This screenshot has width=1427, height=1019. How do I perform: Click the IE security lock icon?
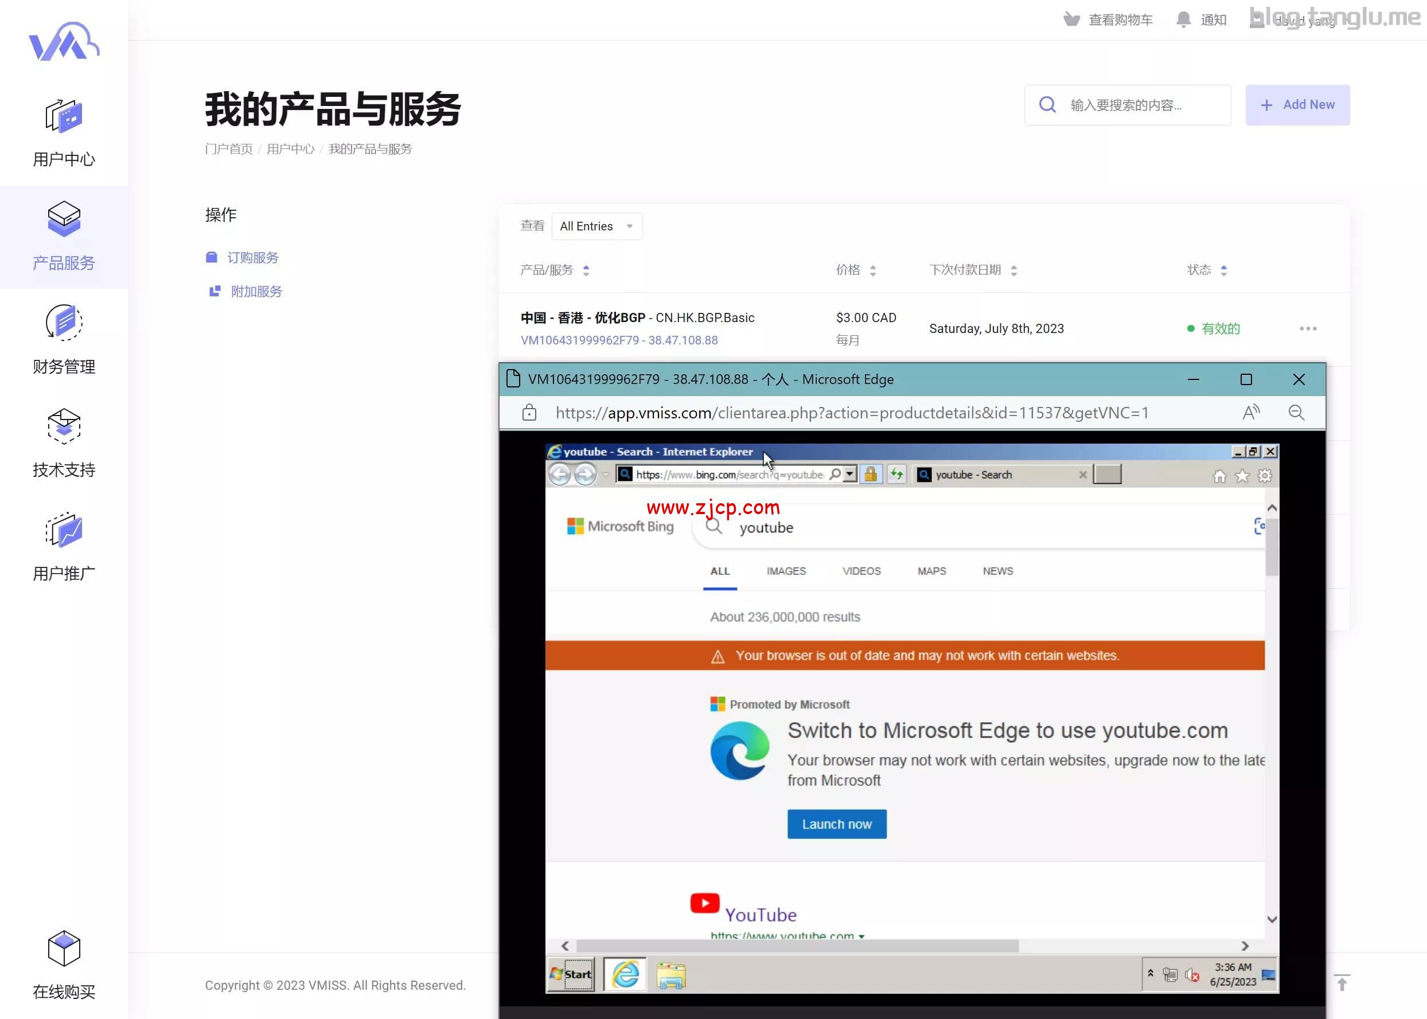click(871, 475)
